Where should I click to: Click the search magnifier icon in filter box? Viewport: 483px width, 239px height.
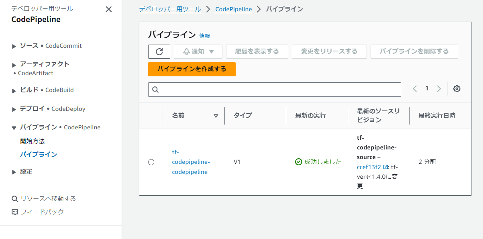tap(155, 90)
